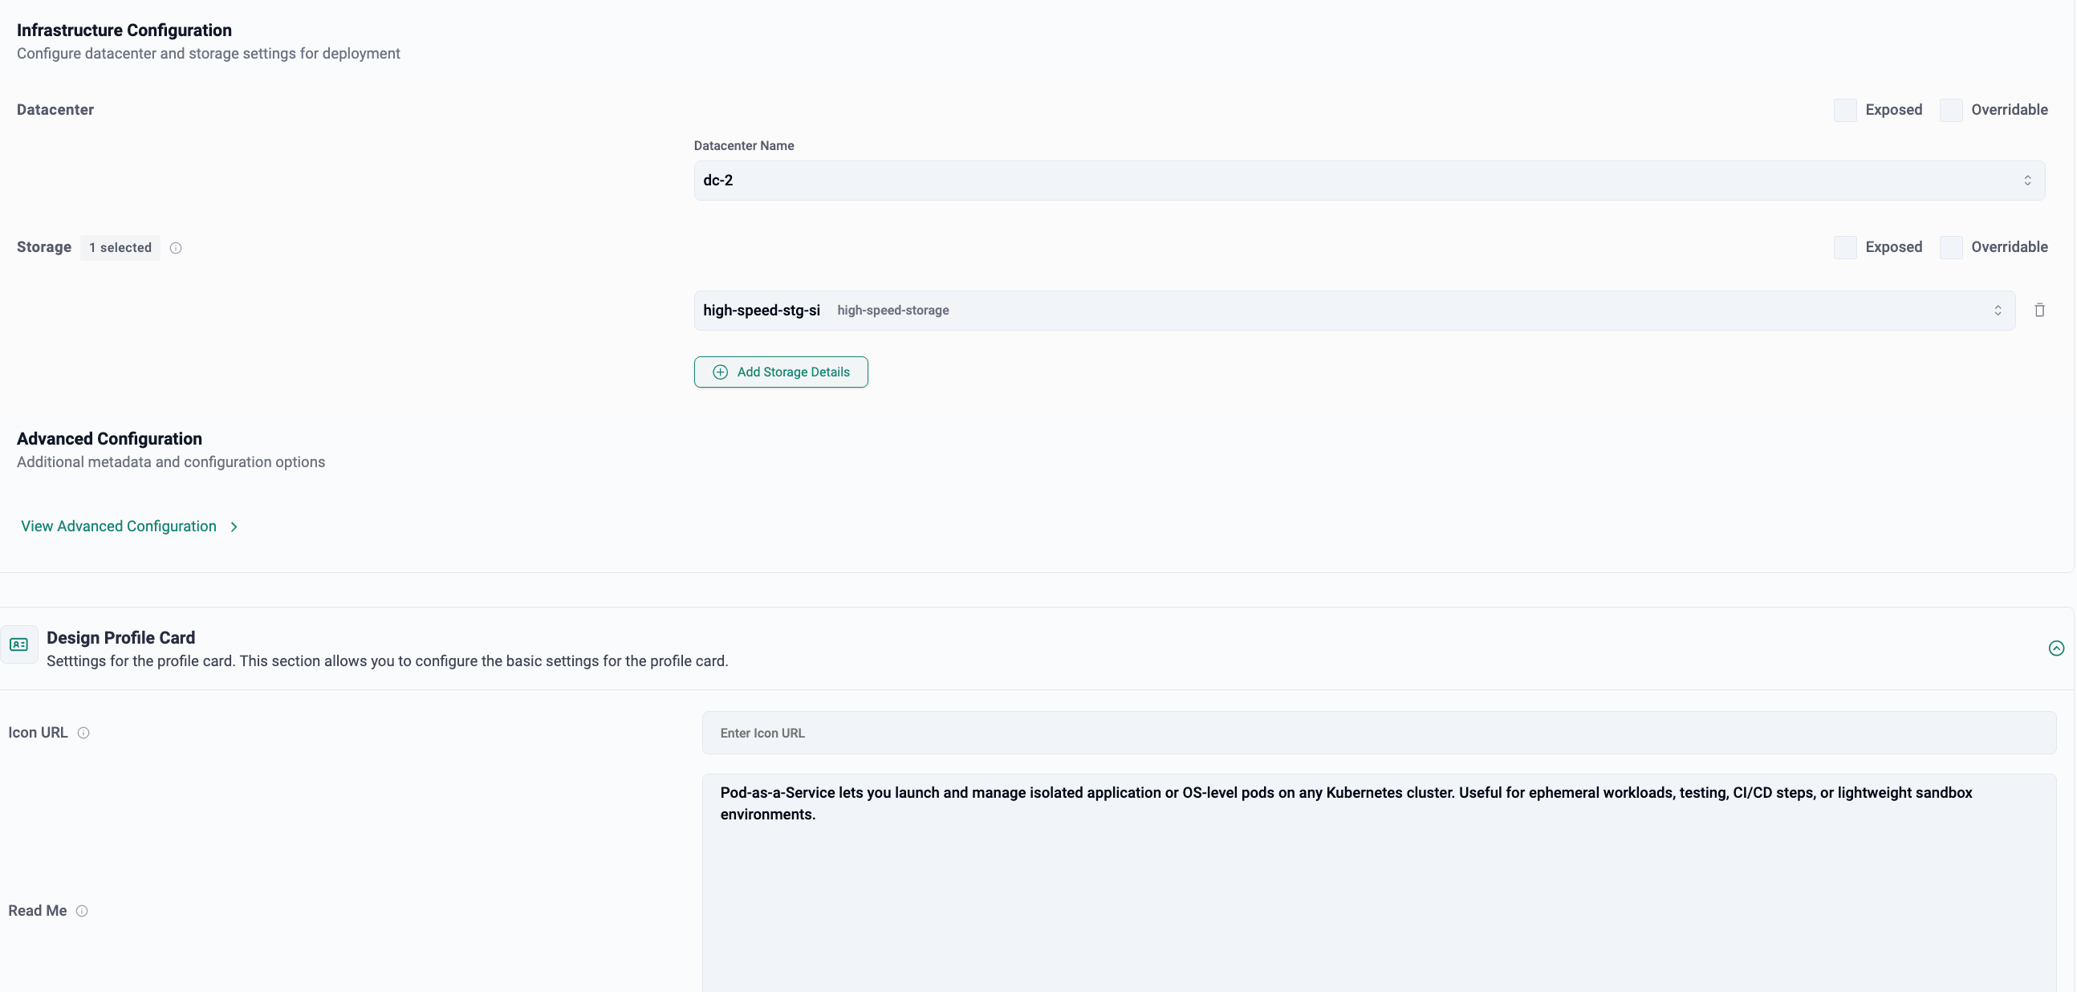Enable Overridable checkbox for Datacenter

pos(1950,111)
